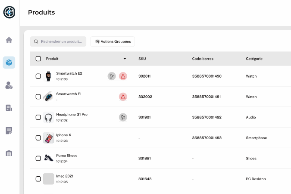Click the Smartphone category cell
The image size is (291, 194).
(x=256, y=138)
